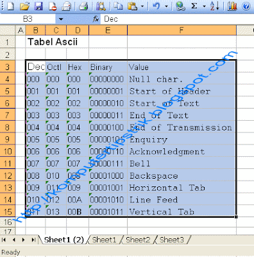Select column A header
The height and width of the screenshot is (257, 254).
(21, 30)
